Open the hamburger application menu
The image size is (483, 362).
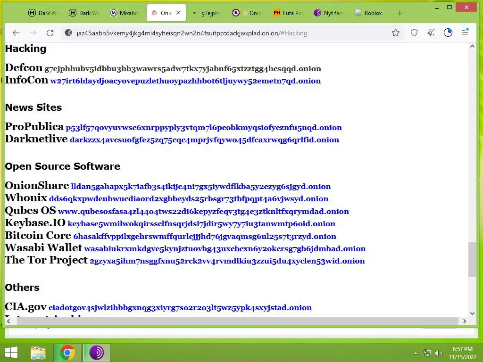coord(465,32)
